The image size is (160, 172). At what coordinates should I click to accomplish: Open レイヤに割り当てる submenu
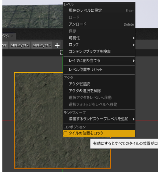point(99,61)
